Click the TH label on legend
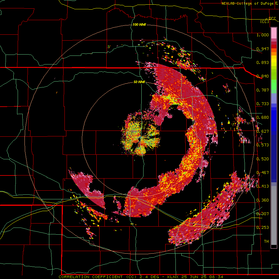This screenshot has width=279, height=279. tap(266, 241)
